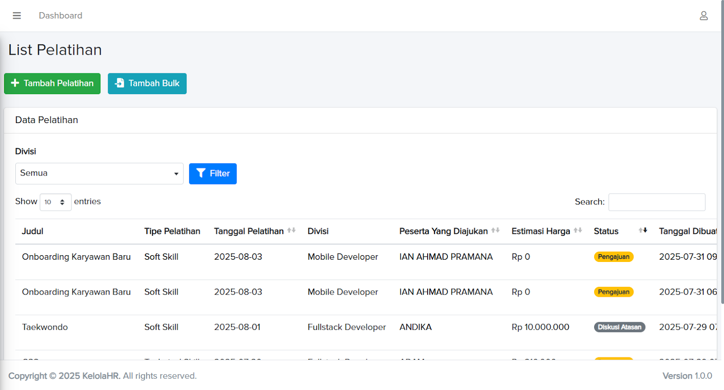Expand the Divisi Semua dropdown
The width and height of the screenshot is (724, 390).
tap(99, 174)
